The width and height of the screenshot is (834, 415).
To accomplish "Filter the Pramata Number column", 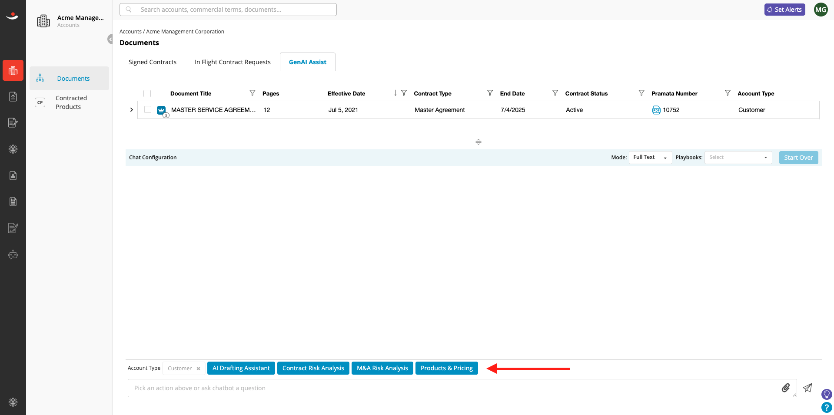I will point(727,93).
